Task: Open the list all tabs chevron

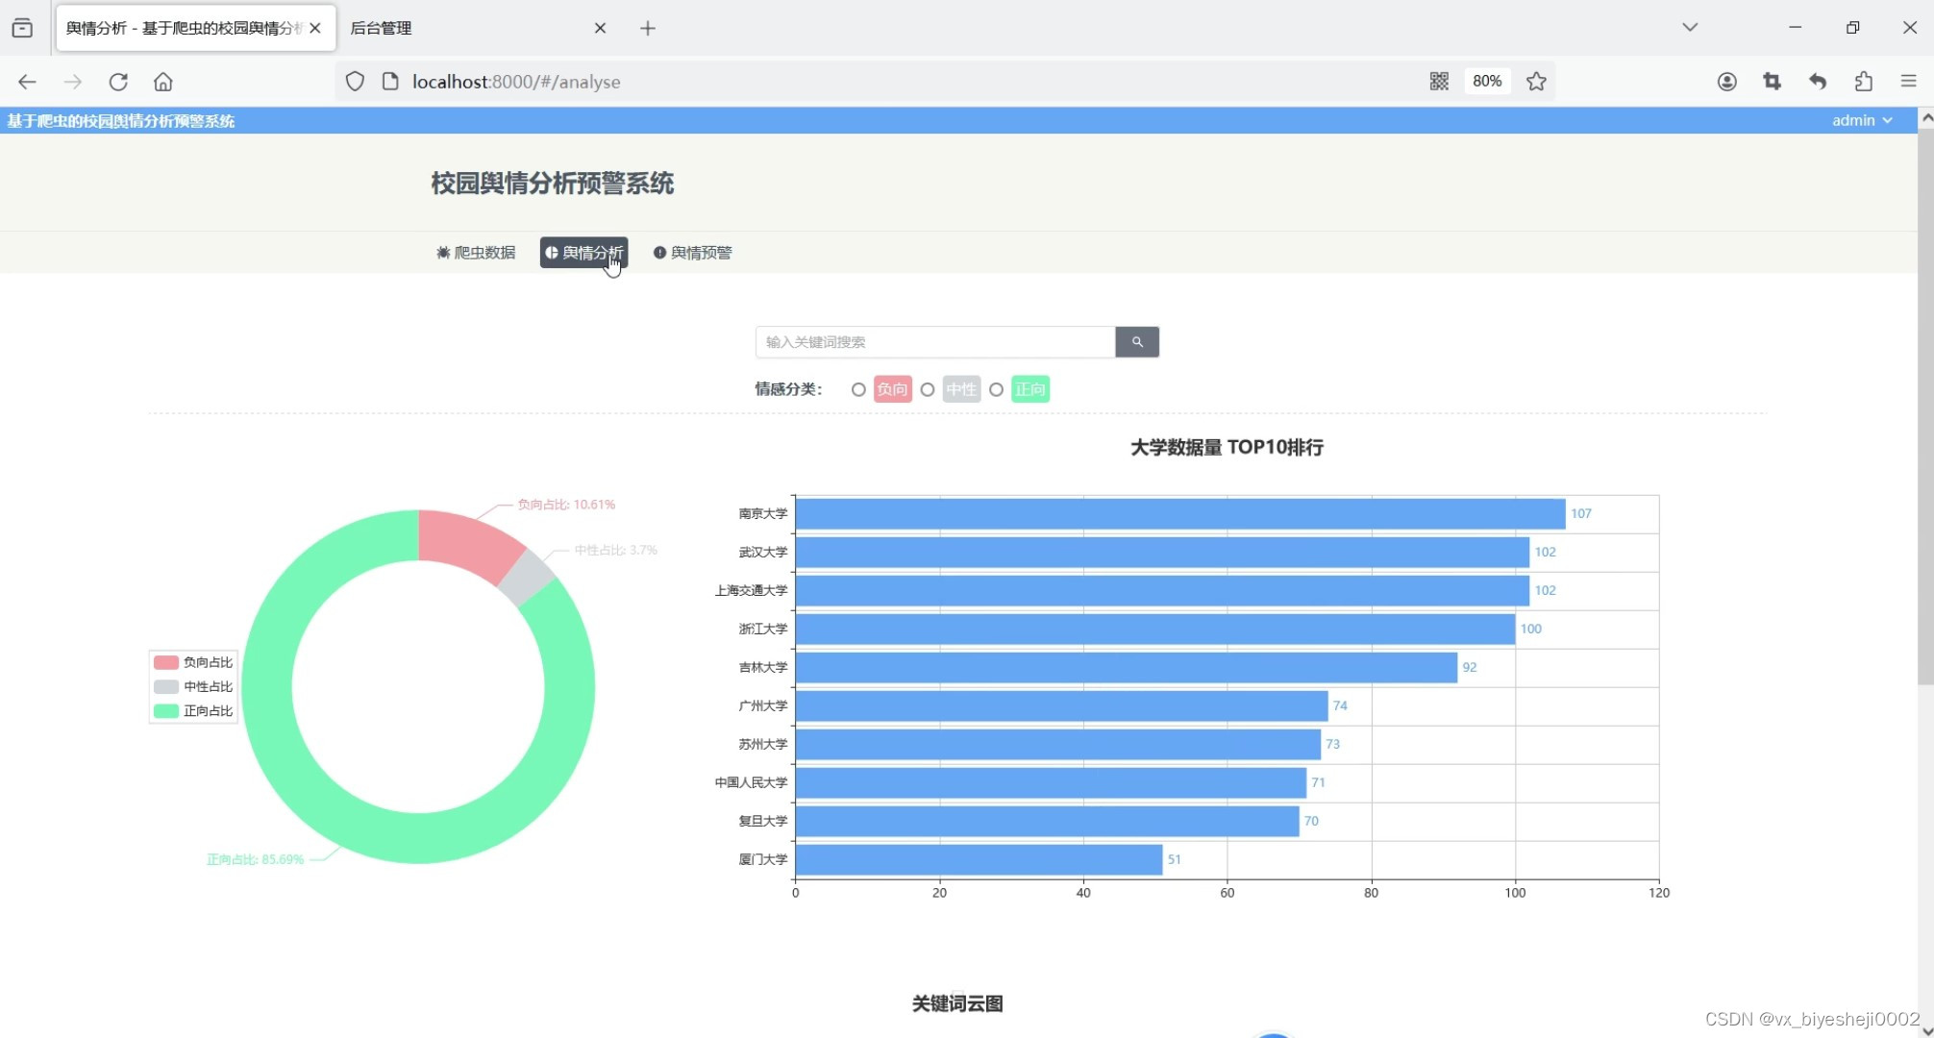Action: 1690,27
